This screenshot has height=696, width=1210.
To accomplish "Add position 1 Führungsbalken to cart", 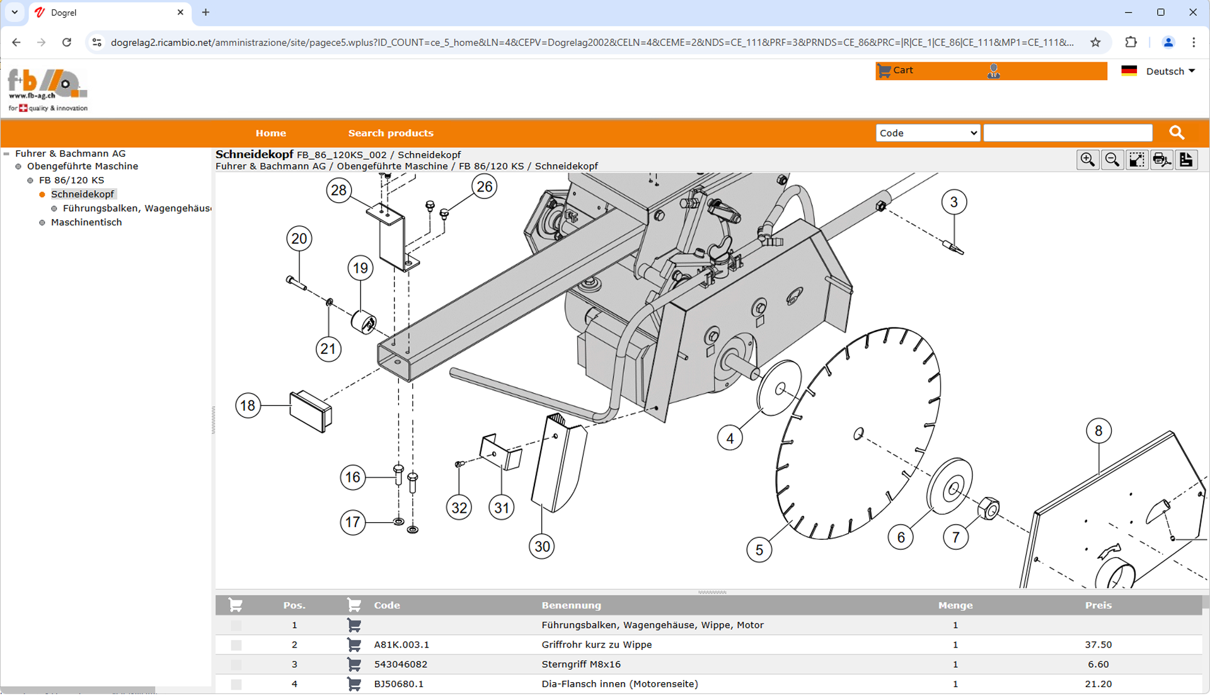I will point(354,625).
